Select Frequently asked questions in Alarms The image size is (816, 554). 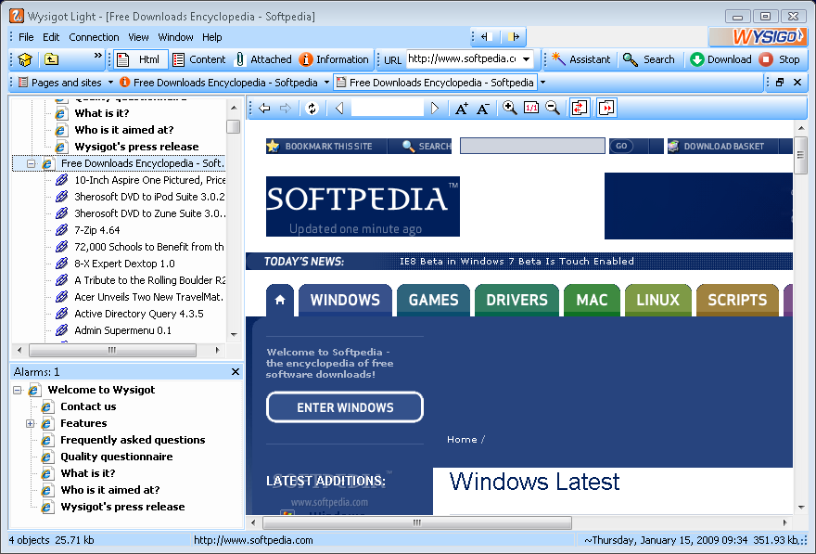[x=133, y=440]
